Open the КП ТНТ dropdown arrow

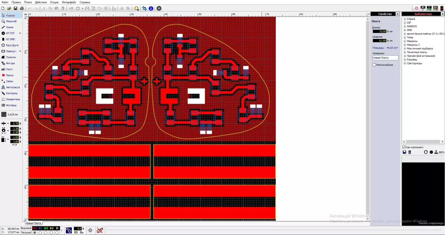(20, 33)
